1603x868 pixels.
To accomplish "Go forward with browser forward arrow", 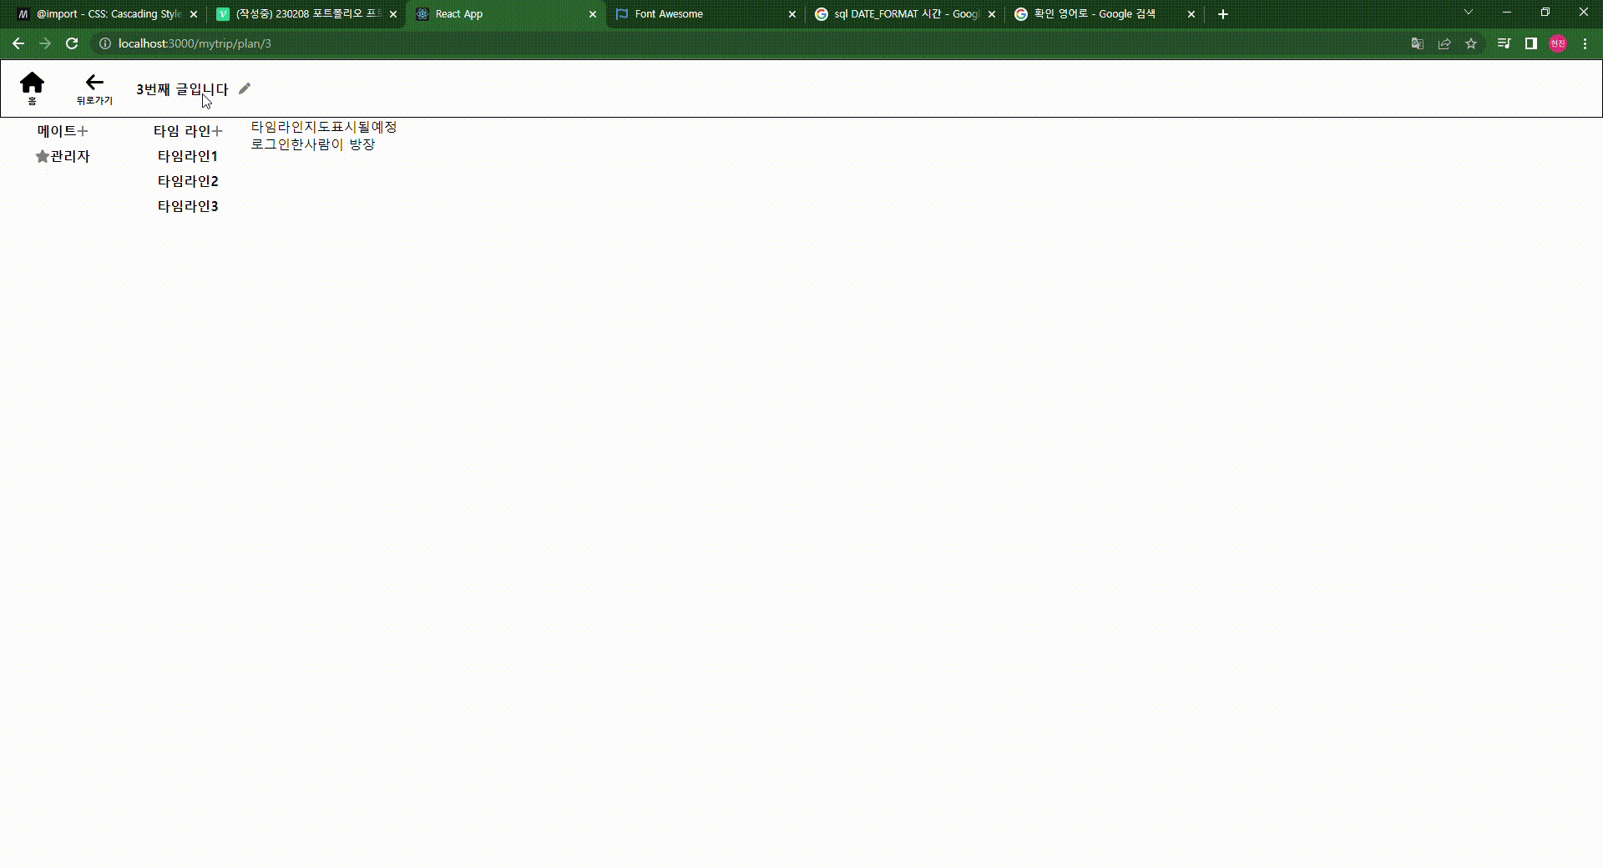I will pos(45,43).
